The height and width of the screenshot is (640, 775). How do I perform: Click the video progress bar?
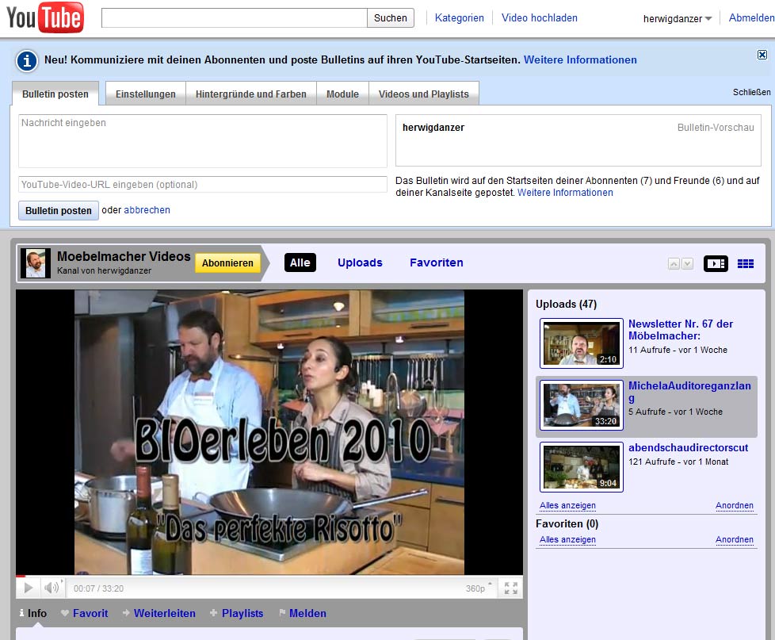[x=269, y=577]
